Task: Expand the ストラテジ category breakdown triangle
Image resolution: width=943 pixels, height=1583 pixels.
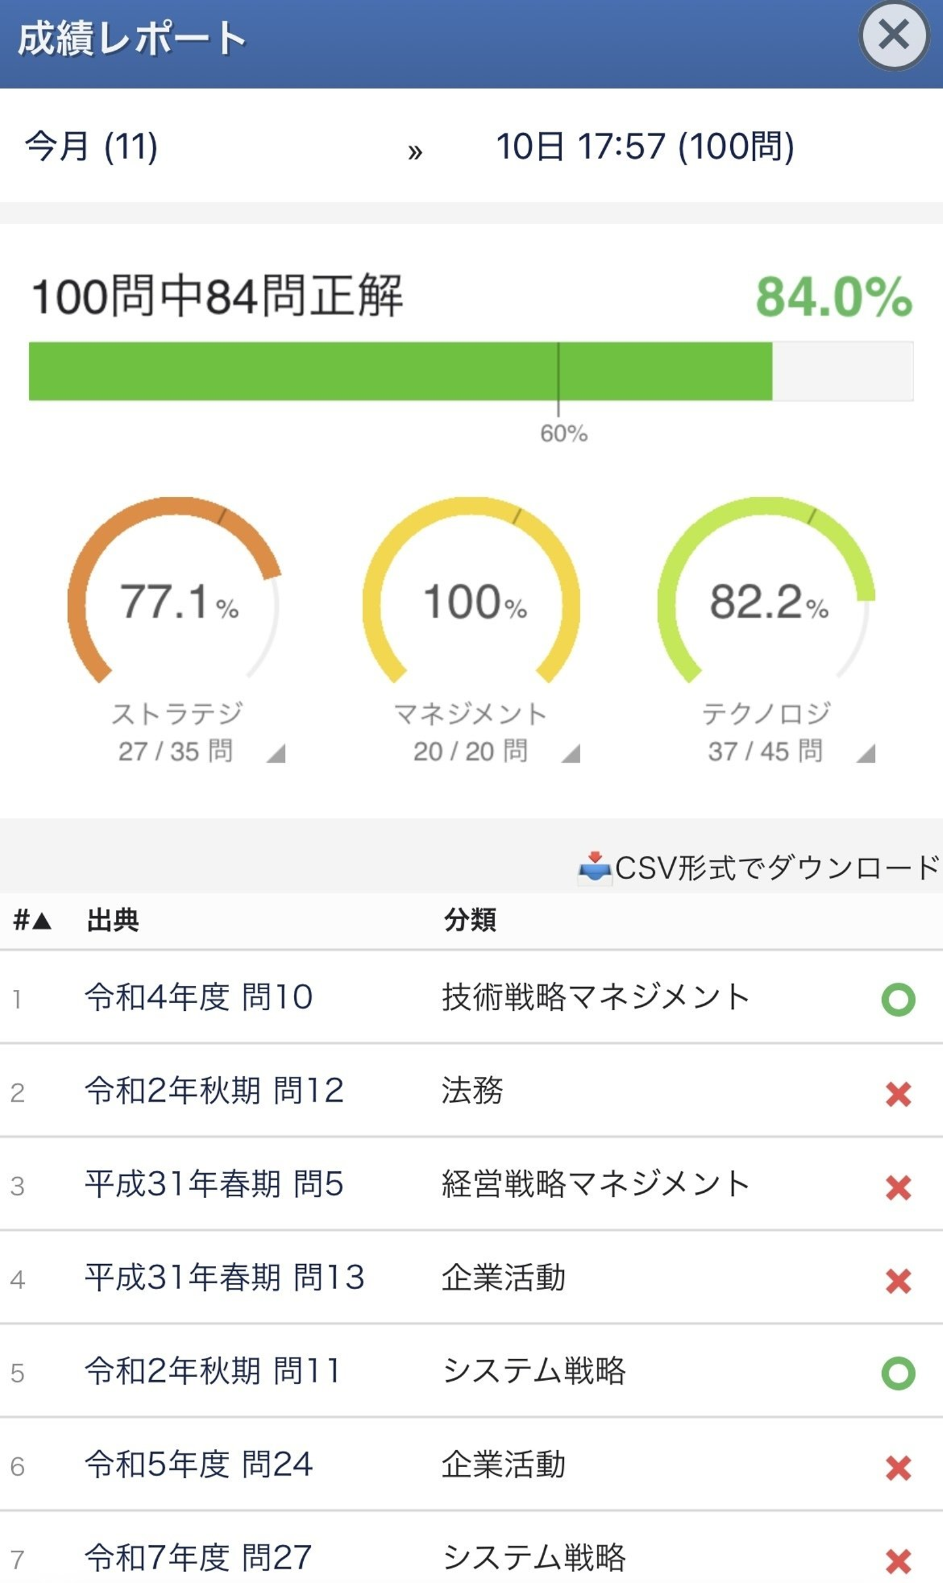Action: [x=276, y=754]
